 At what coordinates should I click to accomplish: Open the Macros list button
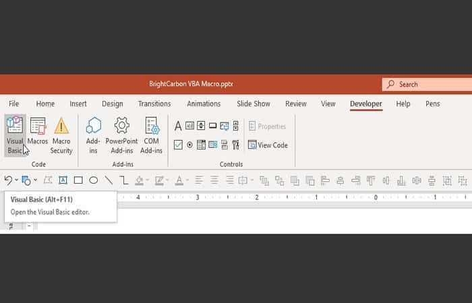point(38,131)
